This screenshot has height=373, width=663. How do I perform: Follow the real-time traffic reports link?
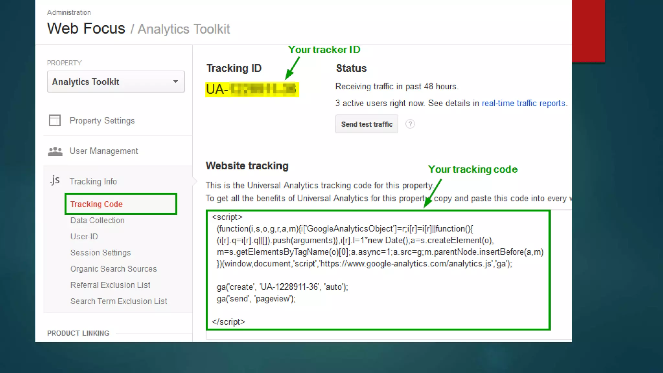coord(523,103)
